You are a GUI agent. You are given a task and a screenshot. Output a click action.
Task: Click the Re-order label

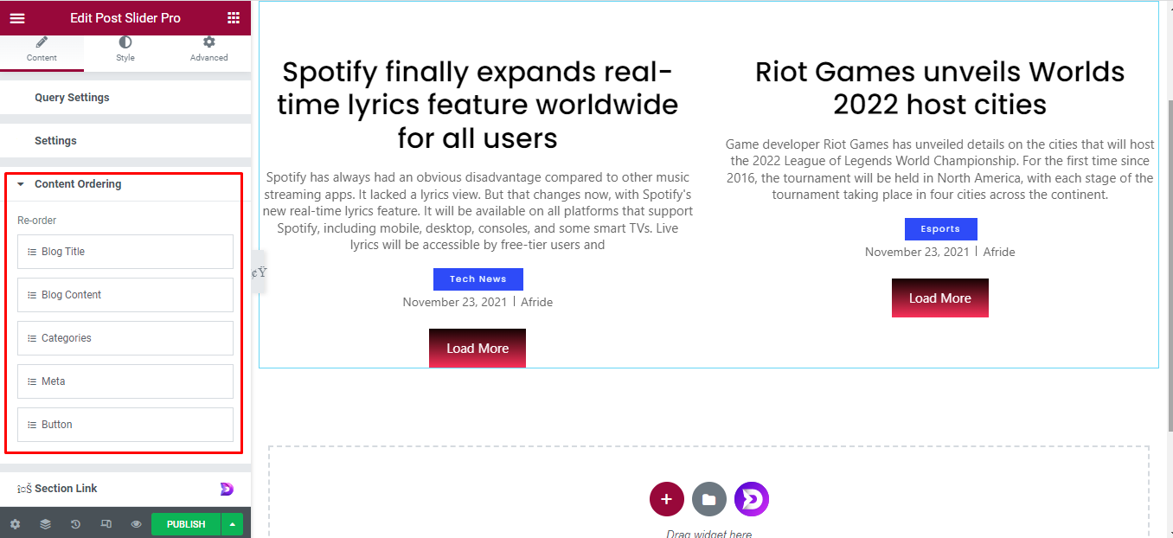[x=37, y=221]
